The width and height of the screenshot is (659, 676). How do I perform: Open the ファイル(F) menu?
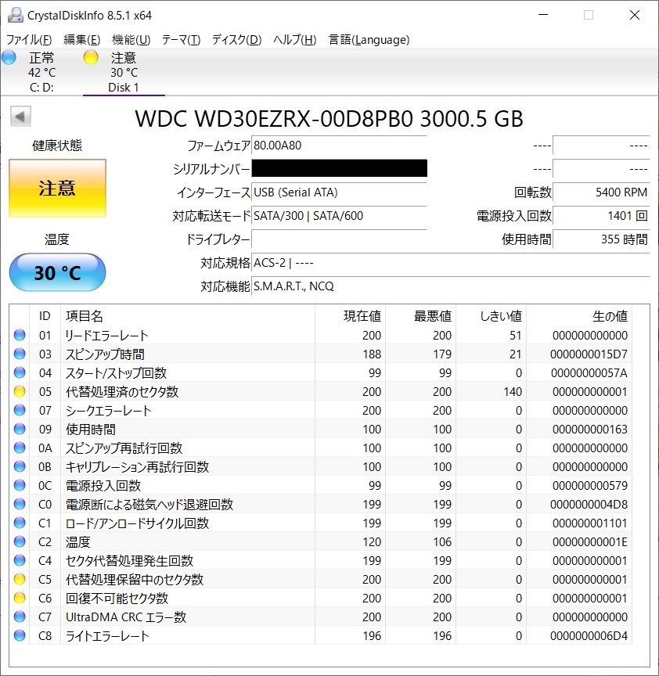[x=29, y=40]
